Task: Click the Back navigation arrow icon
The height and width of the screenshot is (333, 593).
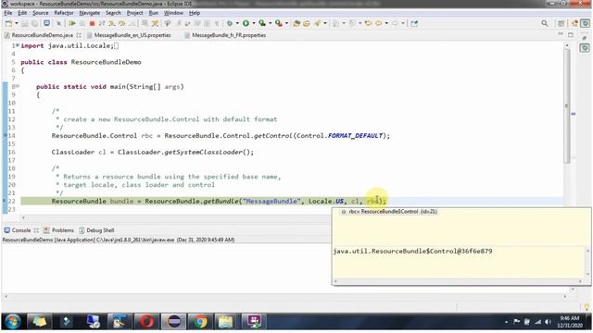Action: pyautogui.click(x=379, y=23)
